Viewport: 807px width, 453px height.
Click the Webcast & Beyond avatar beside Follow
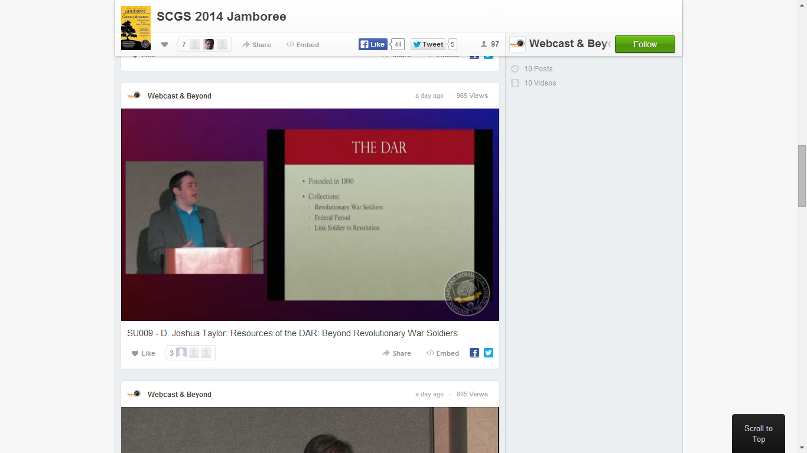click(518, 44)
